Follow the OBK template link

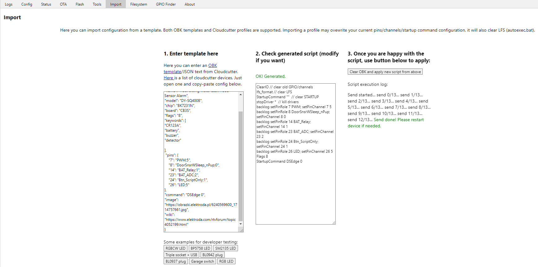pos(213,65)
